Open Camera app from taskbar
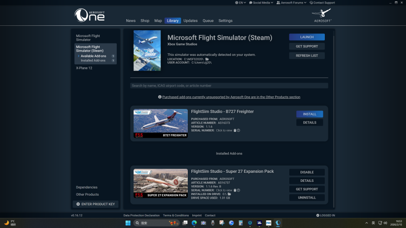 click(x=204, y=223)
